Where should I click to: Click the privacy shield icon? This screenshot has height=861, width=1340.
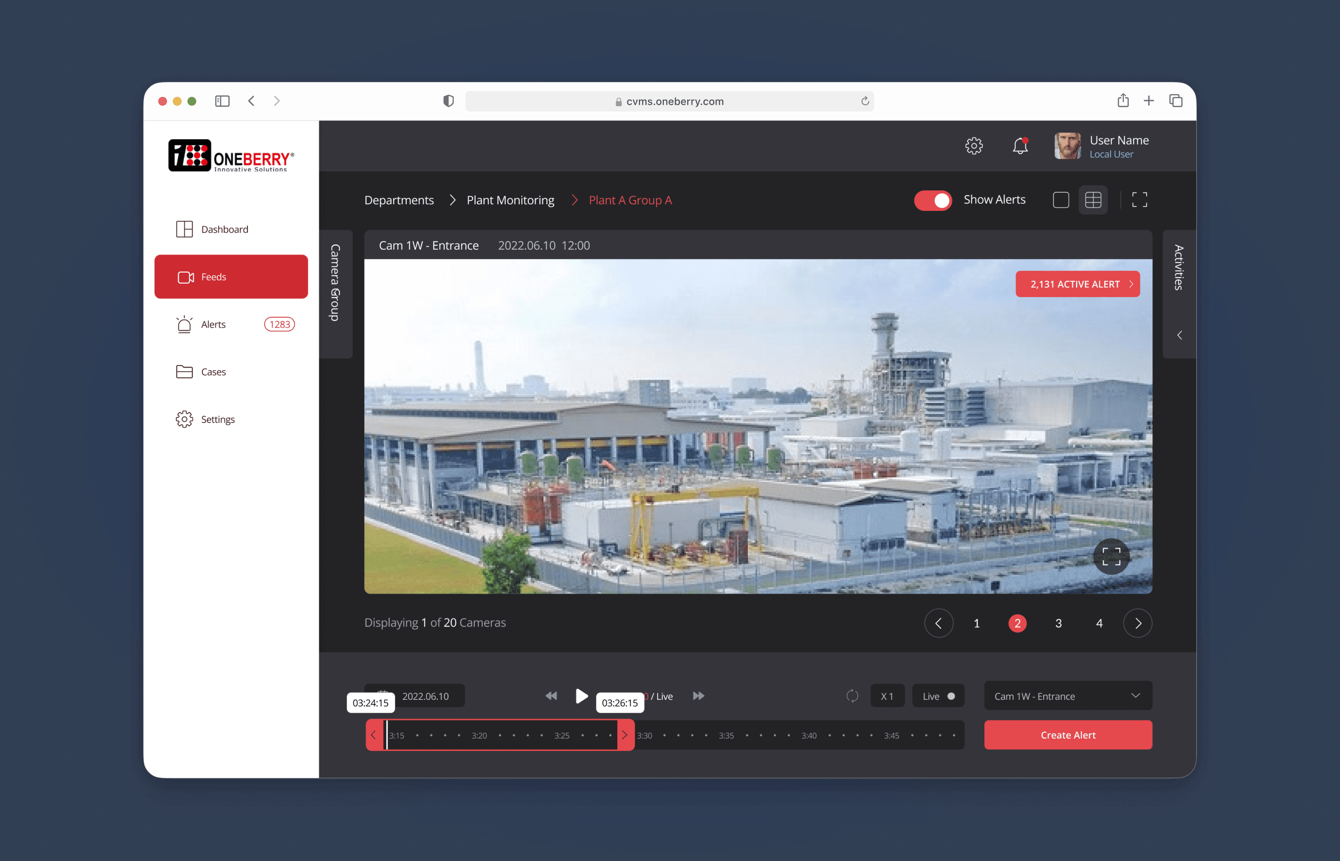448,101
